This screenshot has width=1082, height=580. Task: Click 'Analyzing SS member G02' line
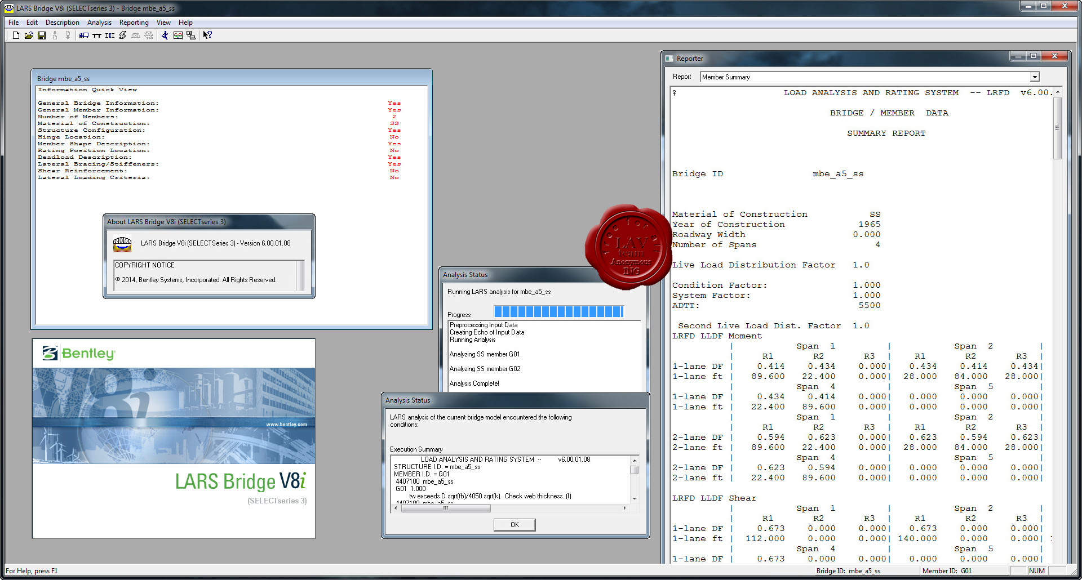(485, 369)
